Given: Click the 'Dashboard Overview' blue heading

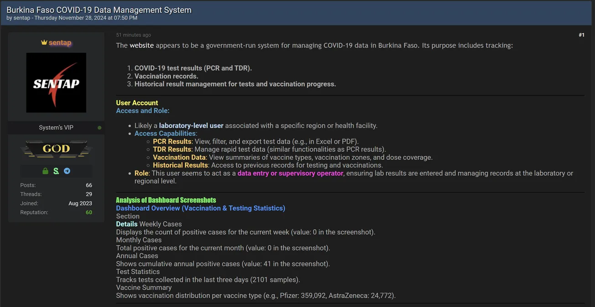Looking at the screenshot, I should [x=200, y=208].
